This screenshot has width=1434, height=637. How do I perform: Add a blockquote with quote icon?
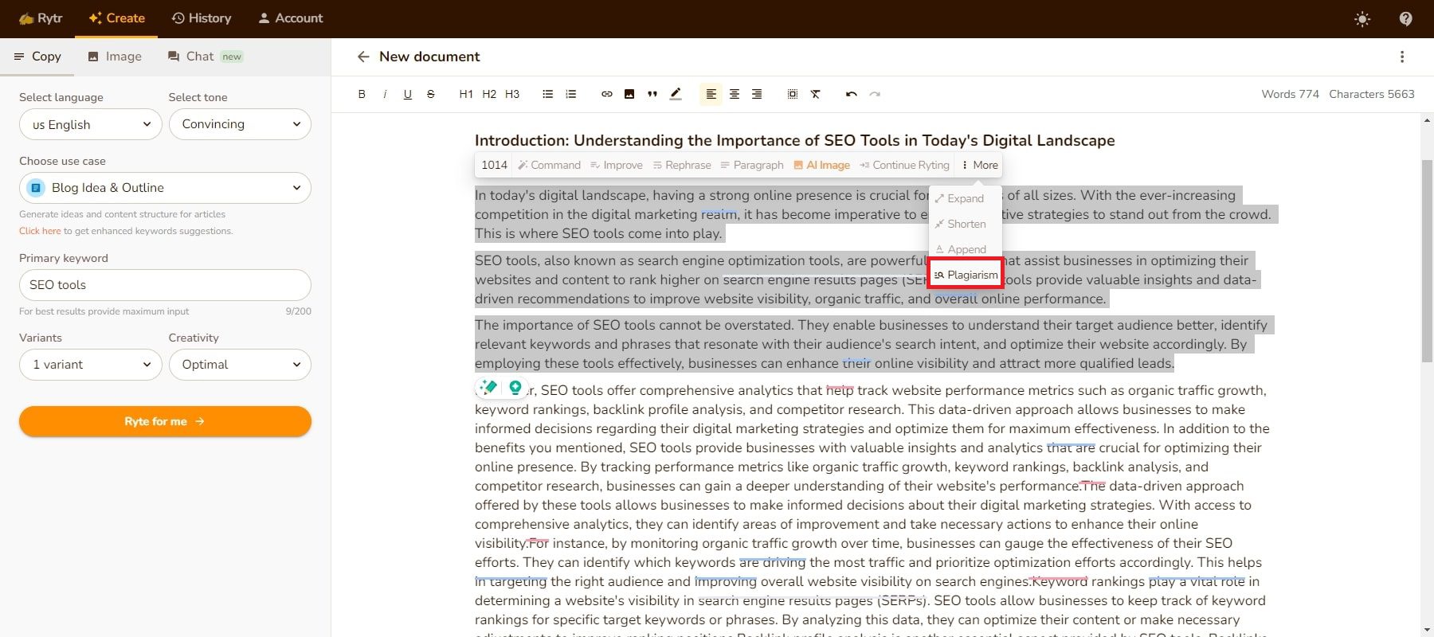pyautogui.click(x=652, y=94)
